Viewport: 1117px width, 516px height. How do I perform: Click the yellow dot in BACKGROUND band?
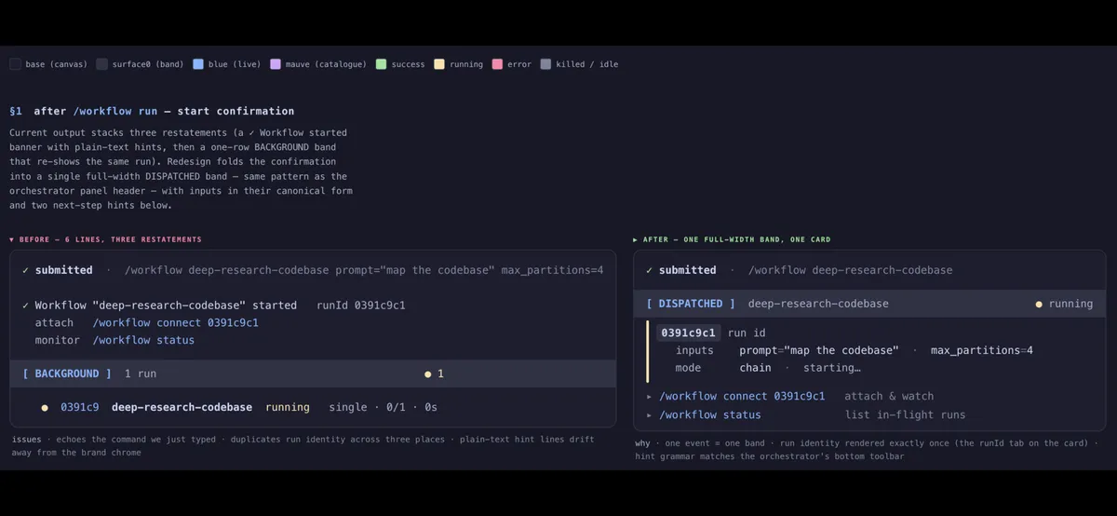(x=428, y=373)
